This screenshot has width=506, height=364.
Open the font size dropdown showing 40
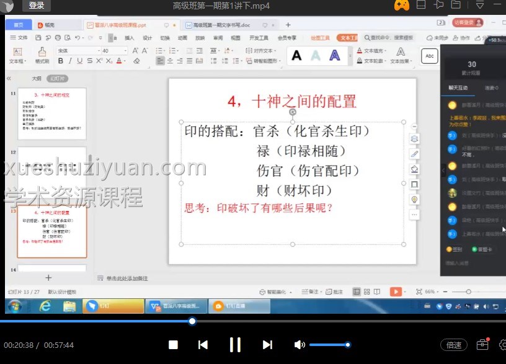(x=115, y=50)
